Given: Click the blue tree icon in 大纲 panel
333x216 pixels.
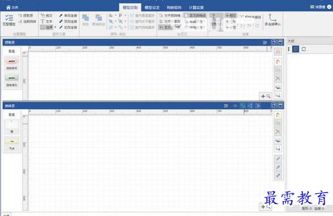Looking at the screenshot, I should [296, 49].
